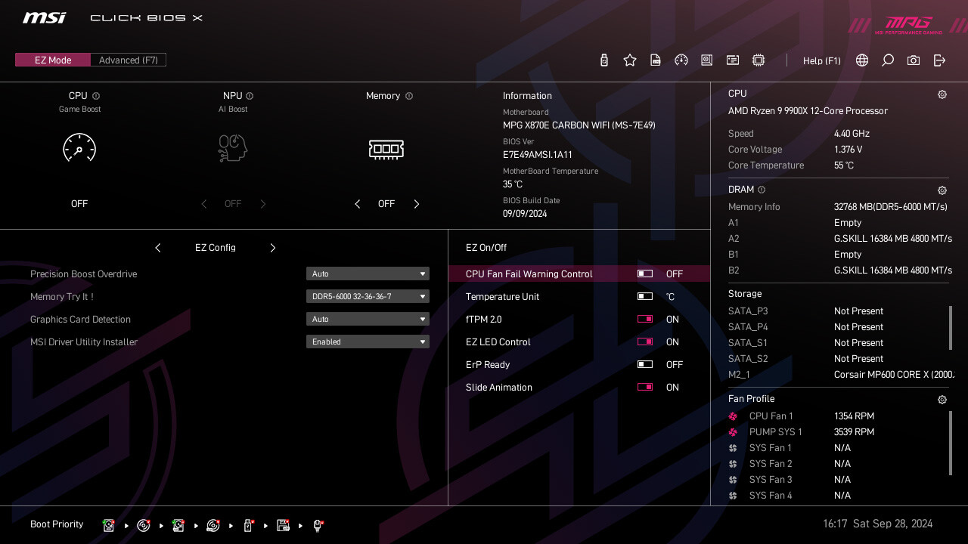968x544 pixels.
Task: Open Fan Profile settings gear
Action: coord(942,400)
